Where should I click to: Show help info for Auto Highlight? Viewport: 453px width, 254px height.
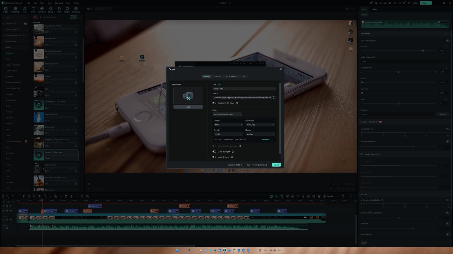pyautogui.click(x=233, y=152)
